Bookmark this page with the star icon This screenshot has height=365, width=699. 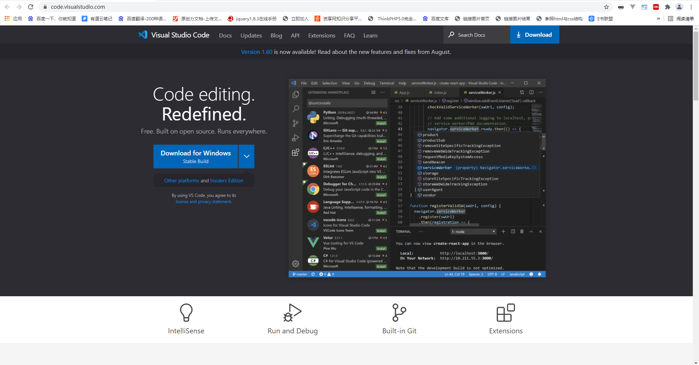606,7
